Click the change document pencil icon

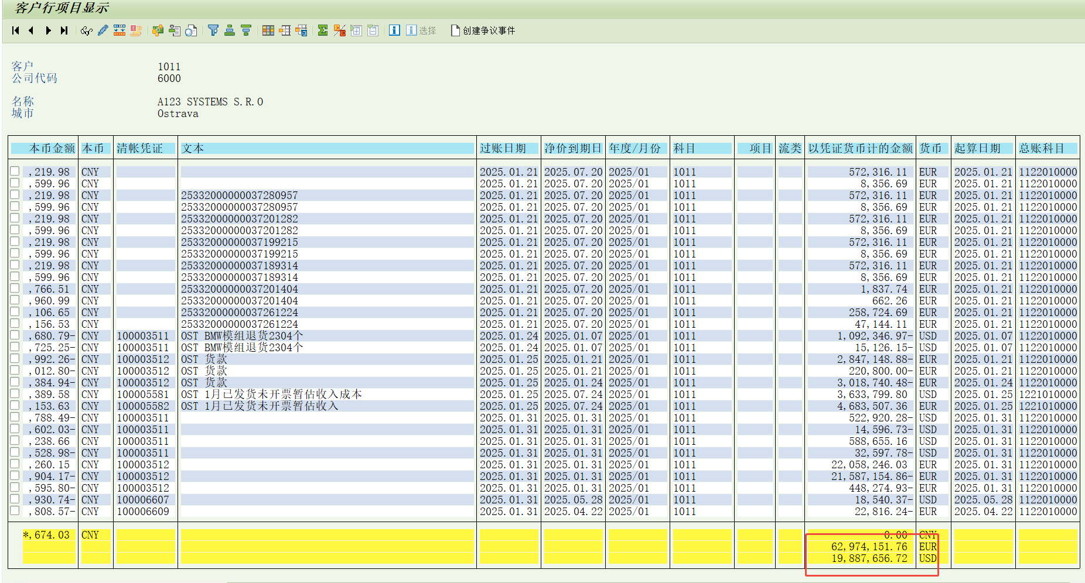point(103,30)
